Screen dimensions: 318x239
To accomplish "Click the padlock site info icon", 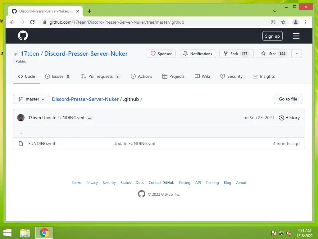I will [45, 22].
